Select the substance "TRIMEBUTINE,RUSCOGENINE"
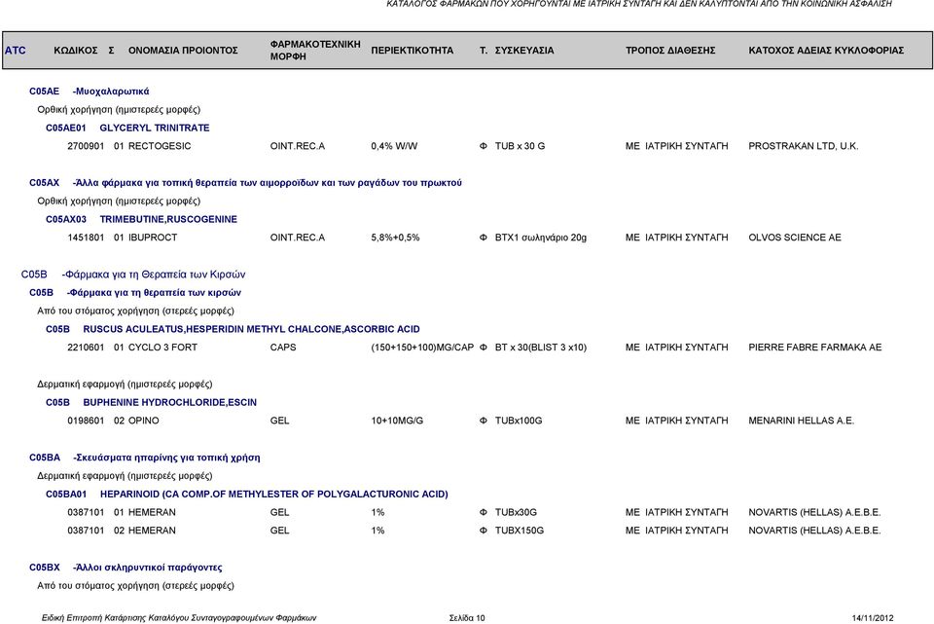The image size is (934, 624). (x=168, y=219)
